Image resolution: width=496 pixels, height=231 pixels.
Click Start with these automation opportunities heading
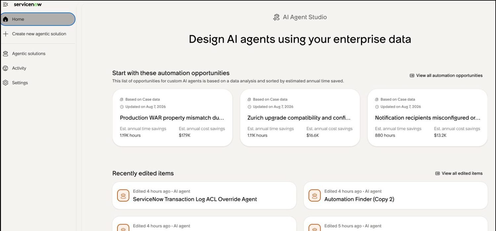171,73
